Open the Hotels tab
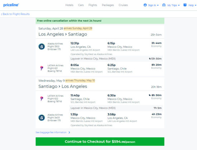 [x=69, y=5]
